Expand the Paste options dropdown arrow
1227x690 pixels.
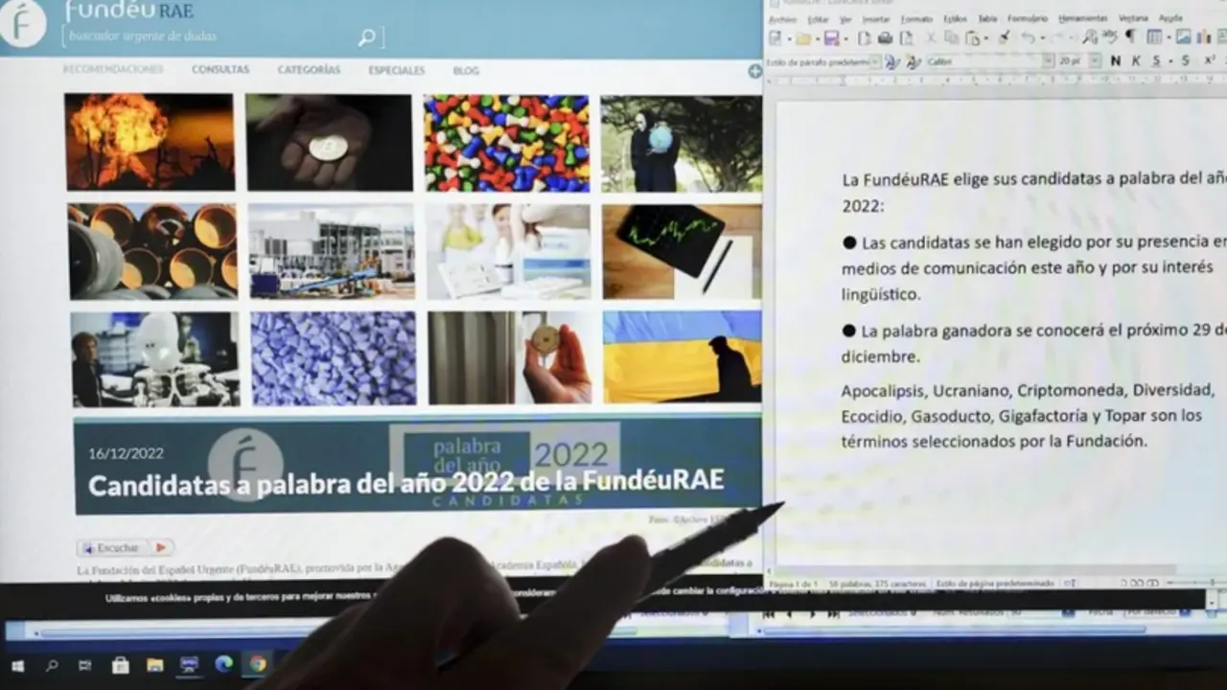(986, 38)
